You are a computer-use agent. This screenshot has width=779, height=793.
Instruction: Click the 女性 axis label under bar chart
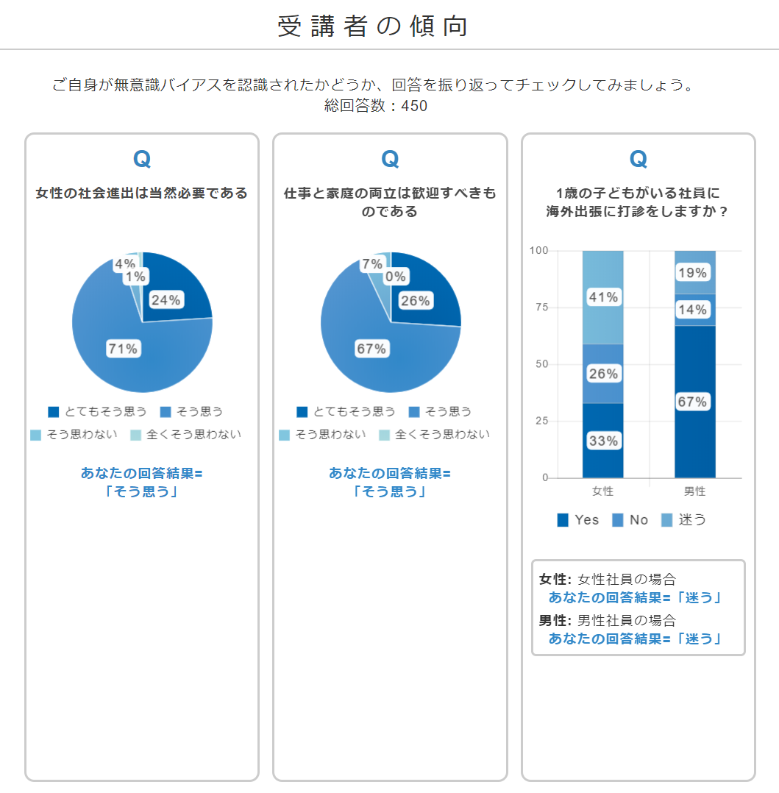tap(603, 491)
